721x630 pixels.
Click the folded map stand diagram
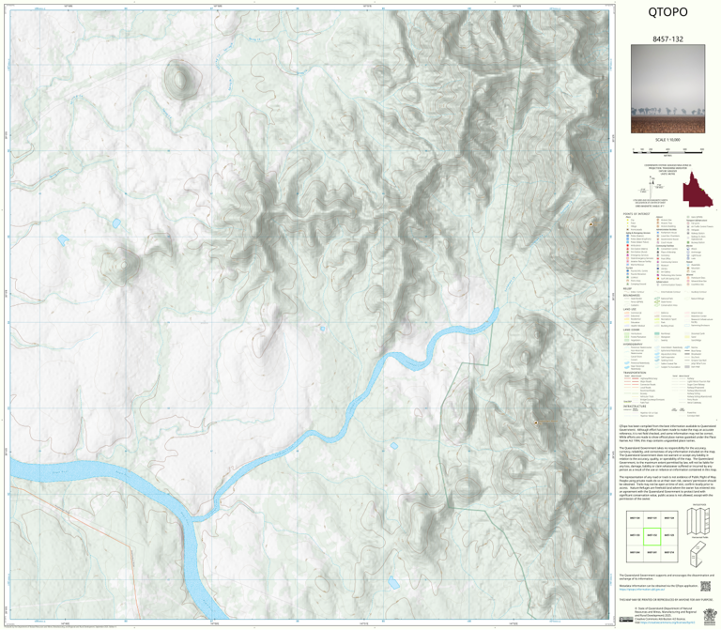click(x=698, y=555)
